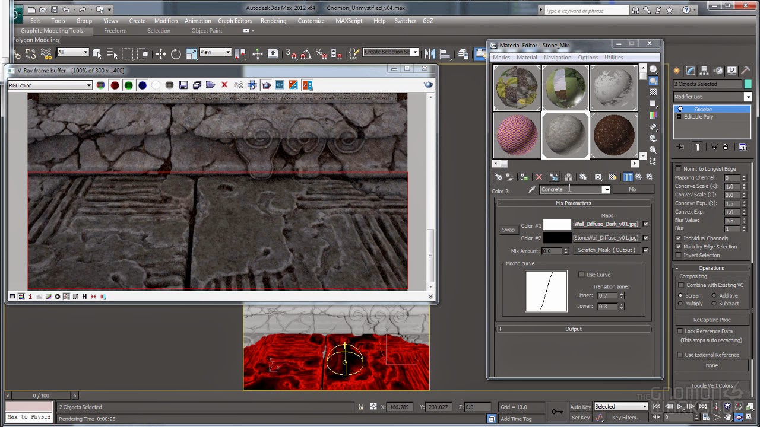Open Navigation menu in Material Editor
Image resolution: width=760 pixels, height=427 pixels.
tap(557, 58)
